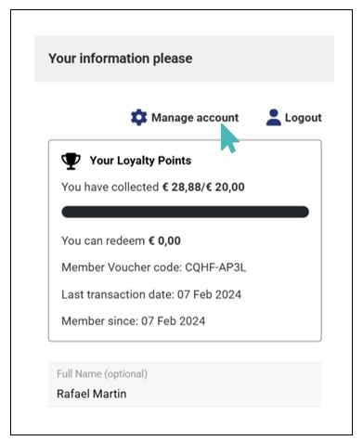
Task: Click the Member Voucher code label
Action: [x=122, y=267]
